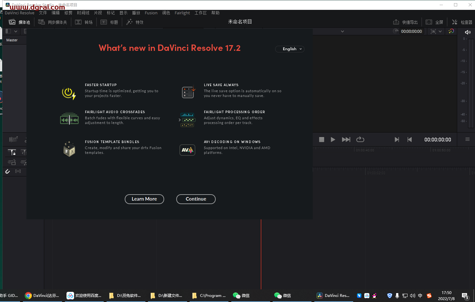Click the timecode field showing 00:00:00:00
The image size is (475, 302).
(x=412, y=31)
